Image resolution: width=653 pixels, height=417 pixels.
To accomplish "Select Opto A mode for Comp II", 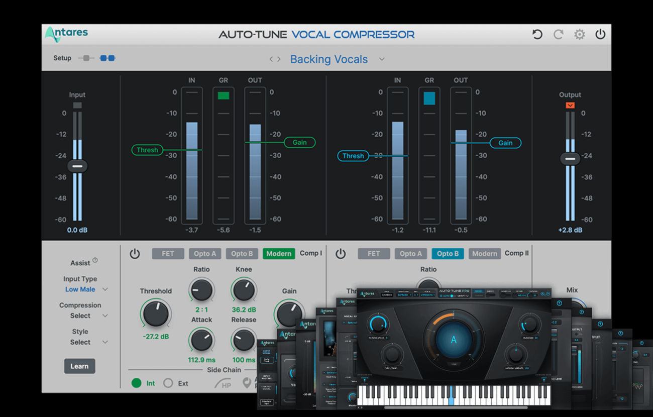I will pos(411,254).
